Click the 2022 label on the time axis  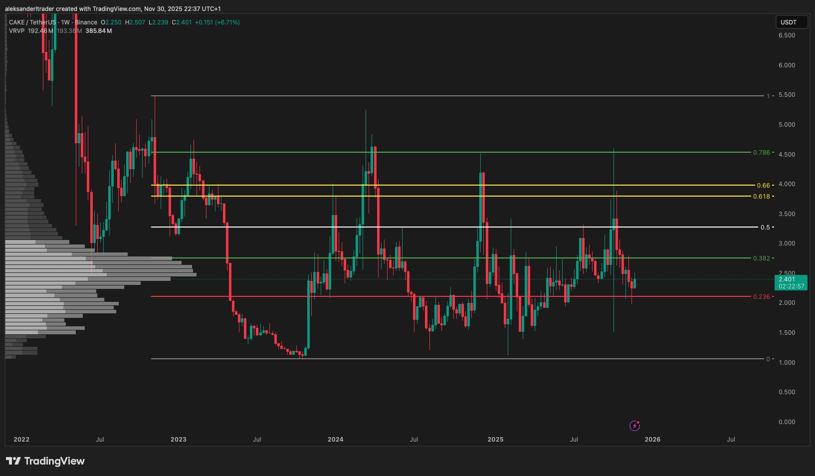pyautogui.click(x=21, y=440)
